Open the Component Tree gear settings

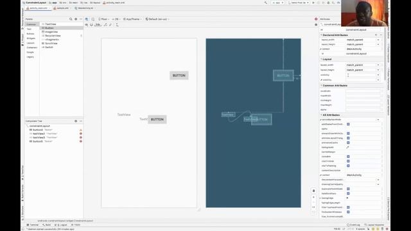coord(76,121)
